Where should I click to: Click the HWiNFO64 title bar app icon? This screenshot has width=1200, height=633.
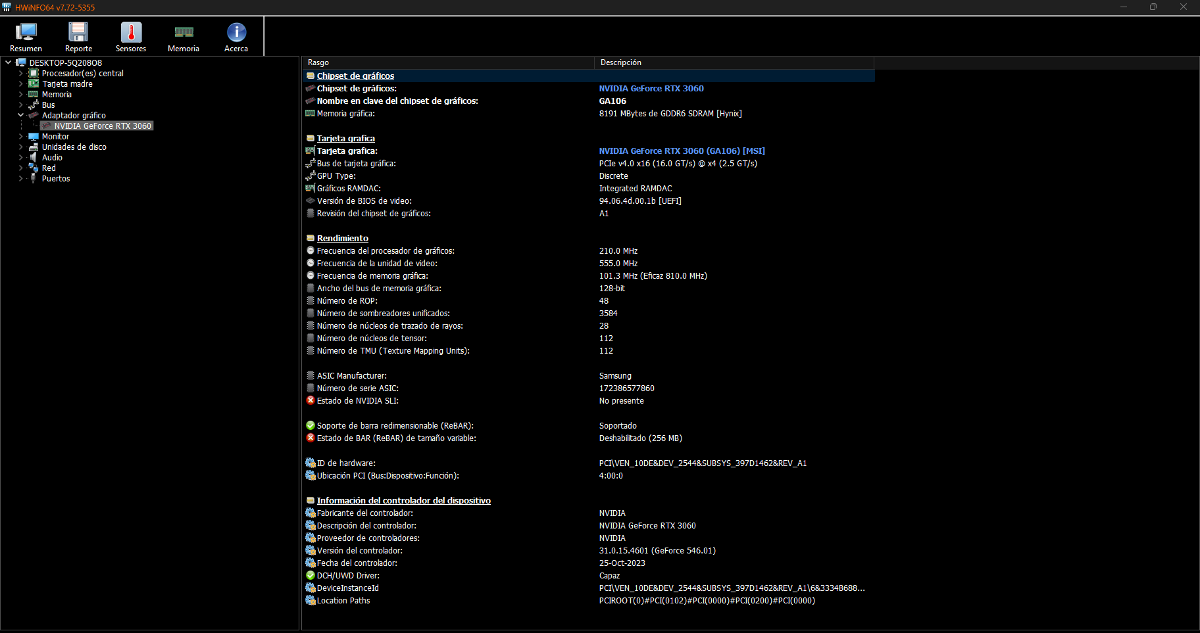point(7,7)
